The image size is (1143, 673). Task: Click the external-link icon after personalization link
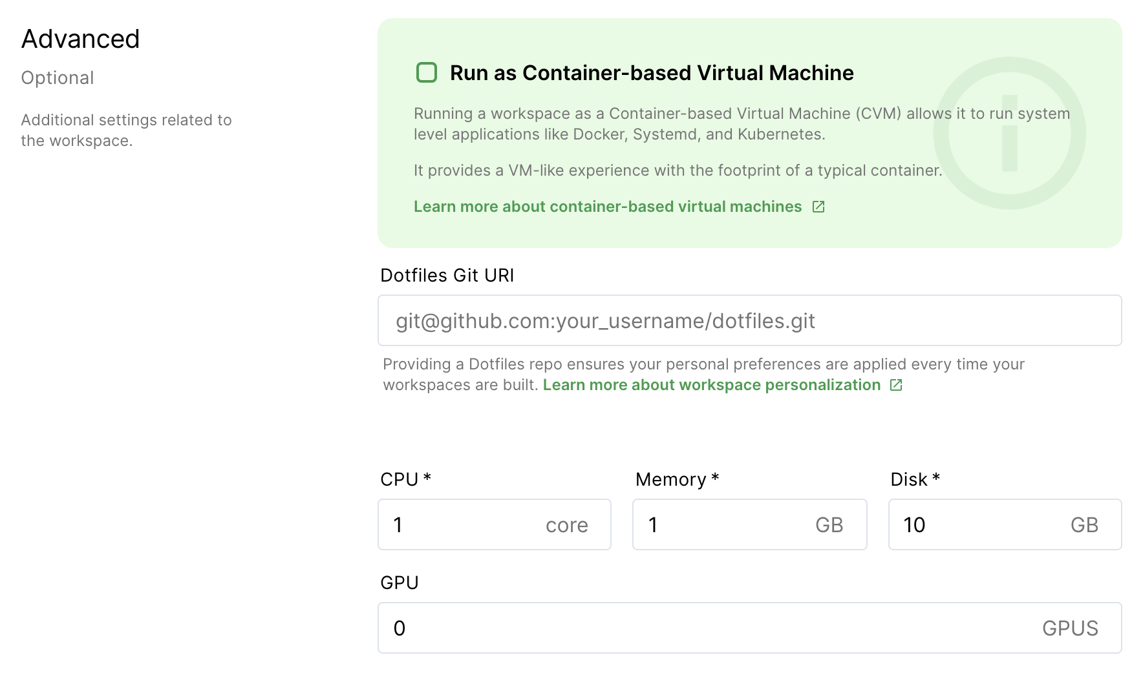tap(897, 384)
